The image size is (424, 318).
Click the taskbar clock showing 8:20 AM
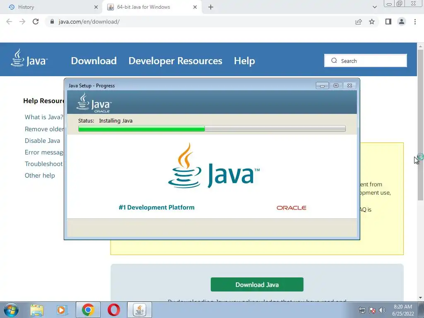click(403, 310)
